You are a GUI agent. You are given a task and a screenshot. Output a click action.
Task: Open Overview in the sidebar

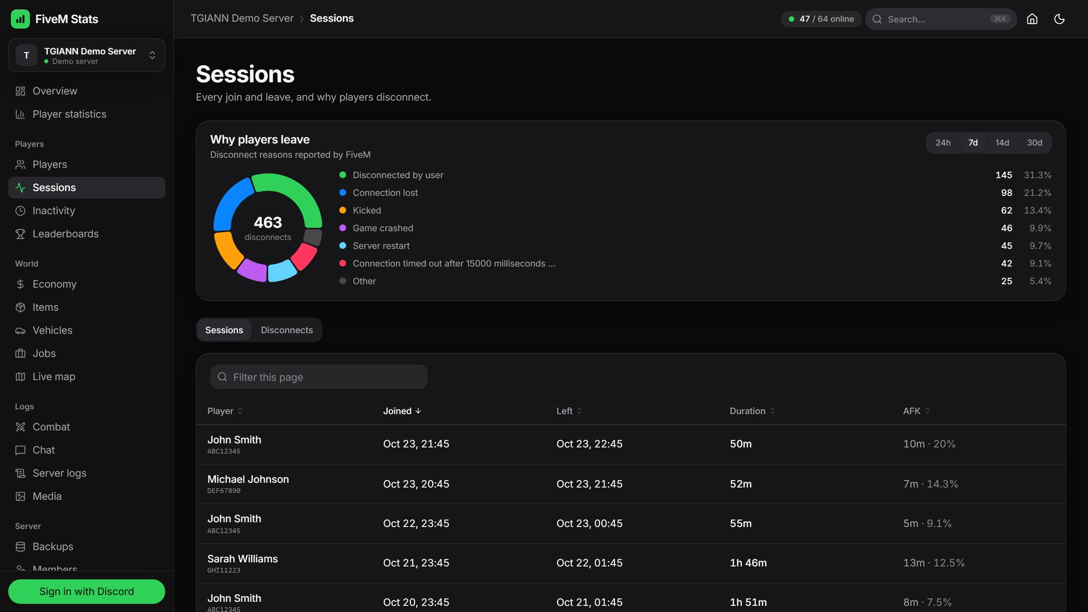87,91
